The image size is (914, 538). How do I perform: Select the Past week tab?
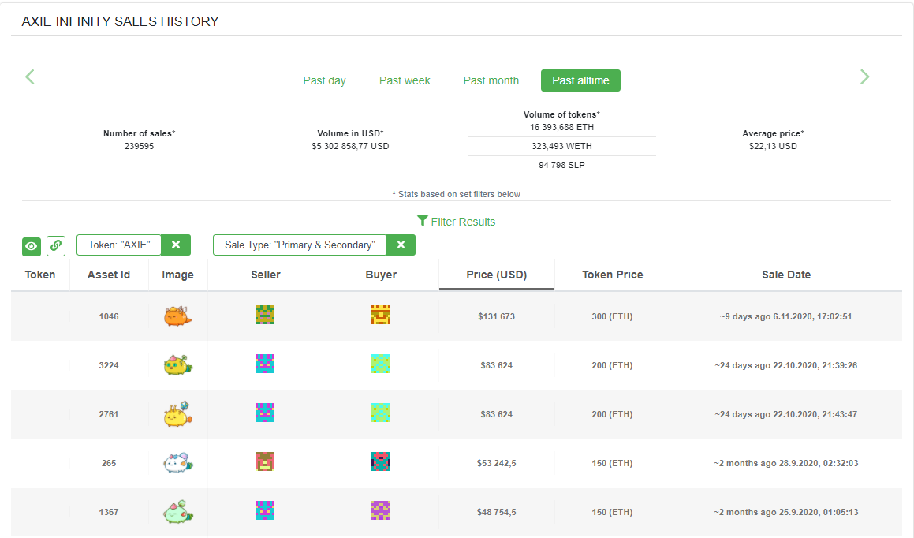[x=405, y=80]
